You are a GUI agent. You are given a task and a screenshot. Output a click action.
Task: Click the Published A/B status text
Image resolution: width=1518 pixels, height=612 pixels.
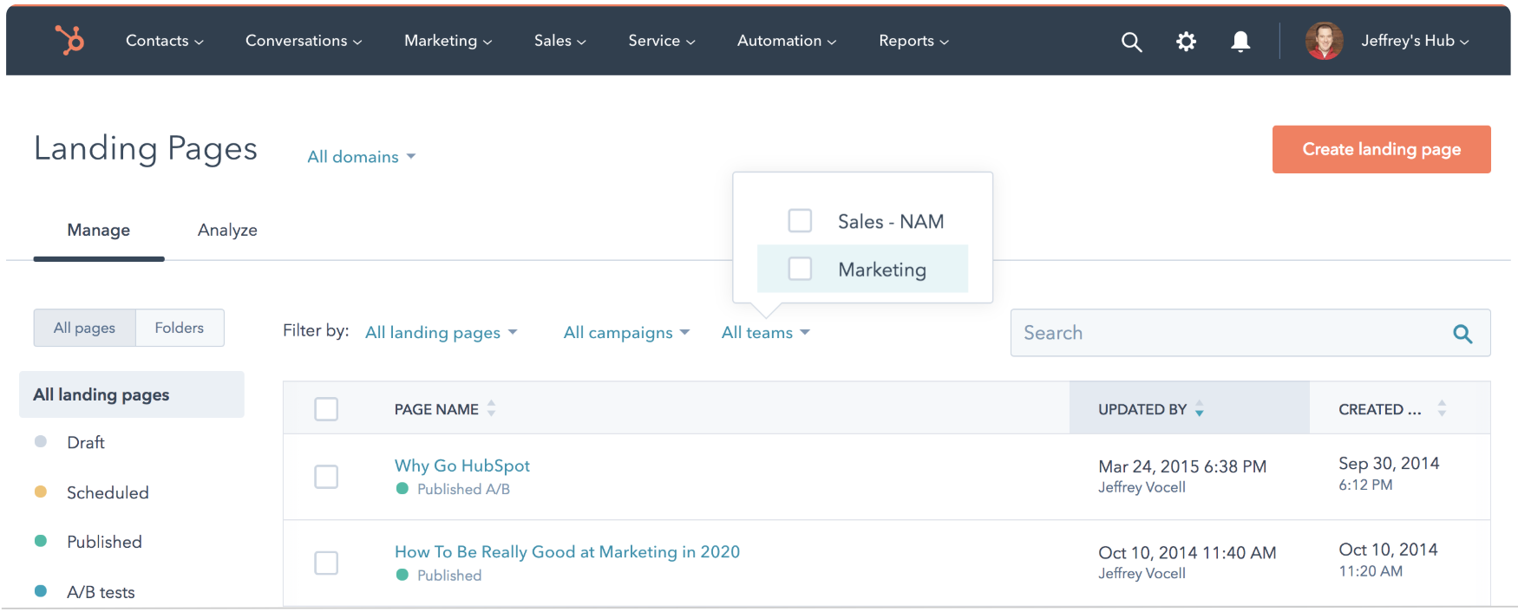463,489
